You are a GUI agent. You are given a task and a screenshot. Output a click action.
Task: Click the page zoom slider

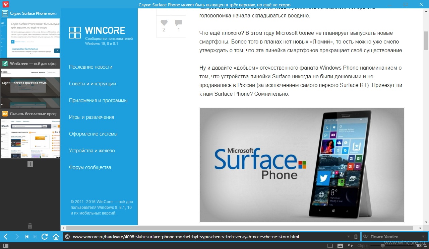392,246
